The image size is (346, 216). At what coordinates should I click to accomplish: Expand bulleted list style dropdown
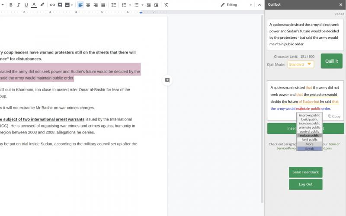pos(142,5)
